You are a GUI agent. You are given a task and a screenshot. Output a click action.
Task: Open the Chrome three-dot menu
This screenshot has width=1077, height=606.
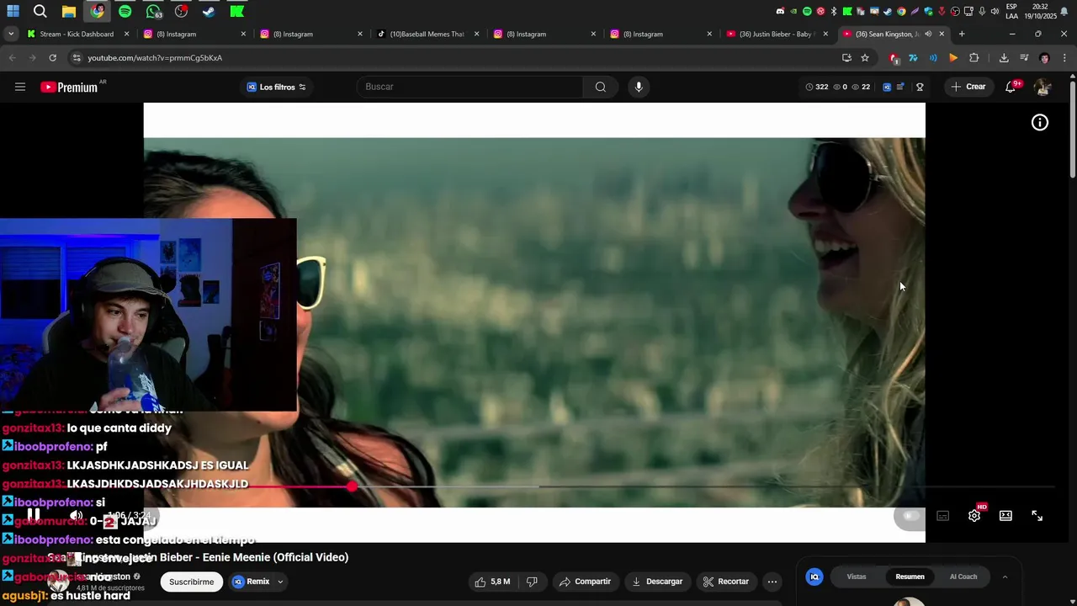click(1064, 58)
